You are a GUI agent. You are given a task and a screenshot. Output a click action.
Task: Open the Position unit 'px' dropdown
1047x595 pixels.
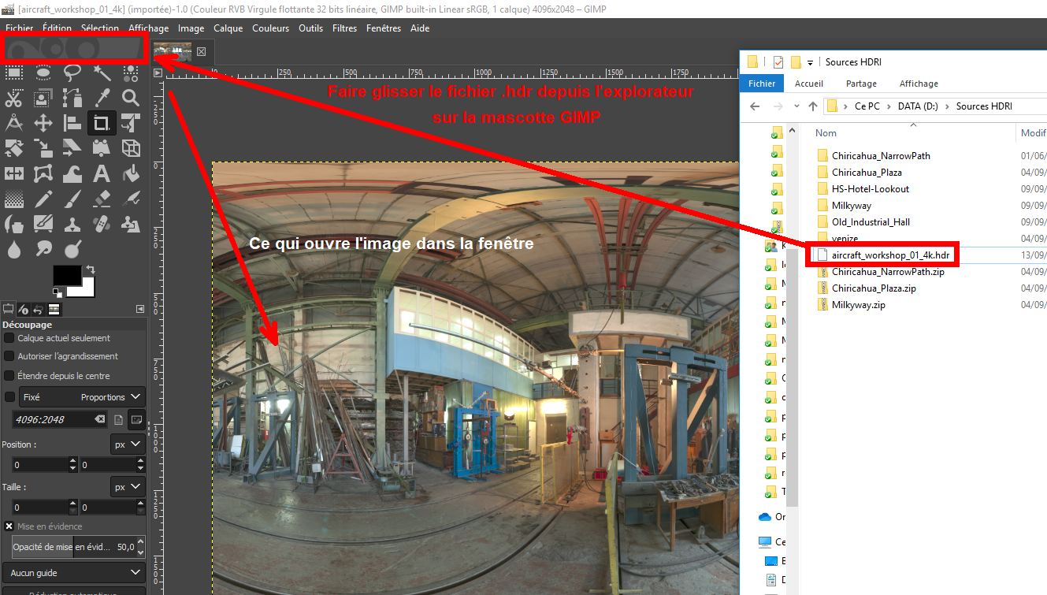point(128,444)
